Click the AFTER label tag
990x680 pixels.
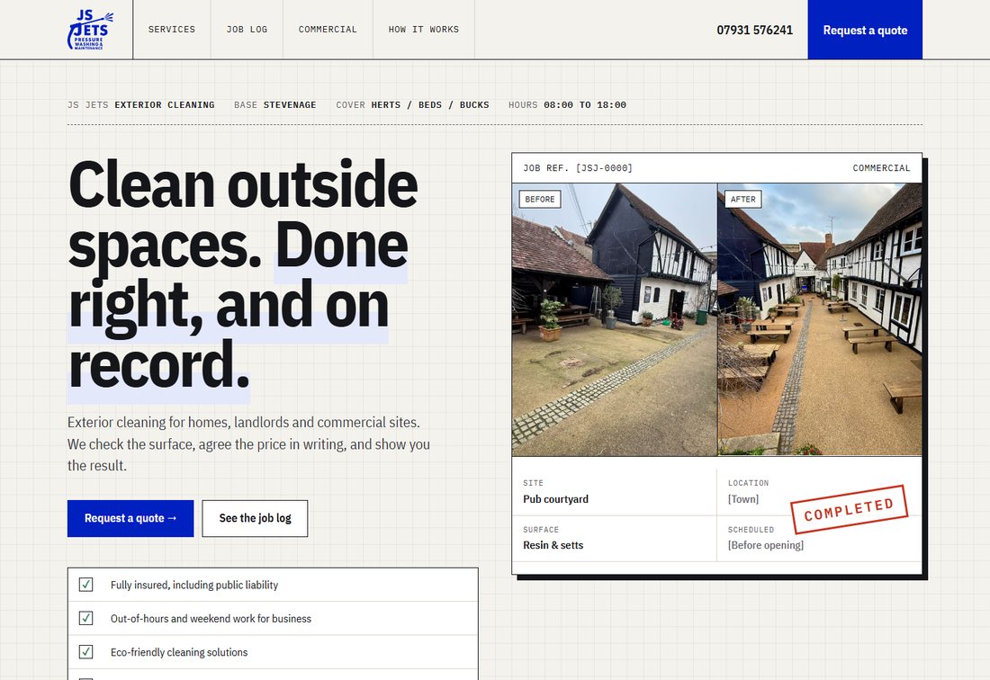(743, 200)
